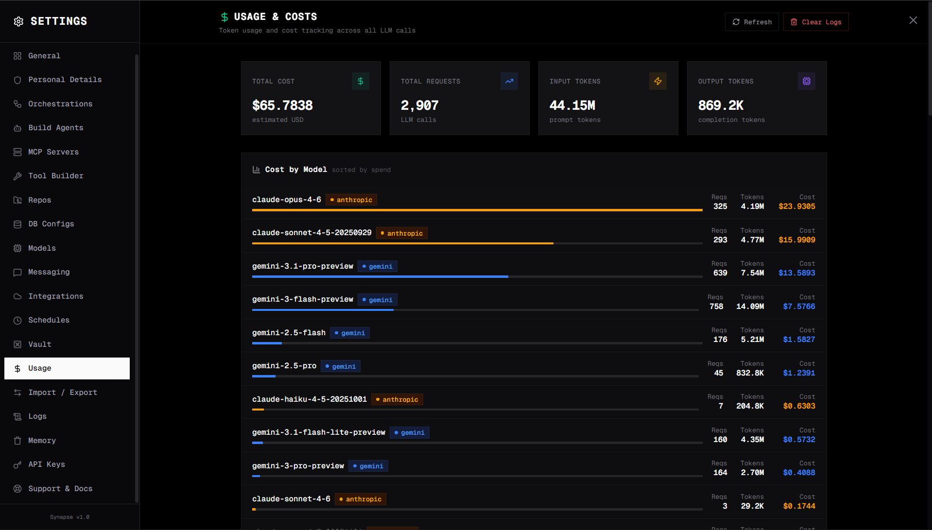This screenshot has height=530, width=932.
Task: Go to Personal Details settings
Action: [67, 80]
